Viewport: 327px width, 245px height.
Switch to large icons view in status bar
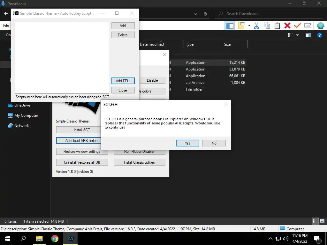(x=322, y=221)
